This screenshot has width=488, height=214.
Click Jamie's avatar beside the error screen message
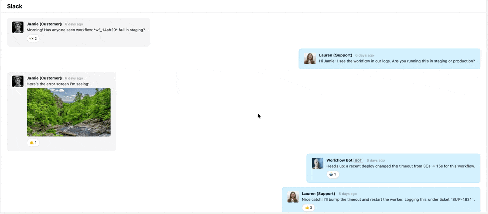pyautogui.click(x=18, y=81)
